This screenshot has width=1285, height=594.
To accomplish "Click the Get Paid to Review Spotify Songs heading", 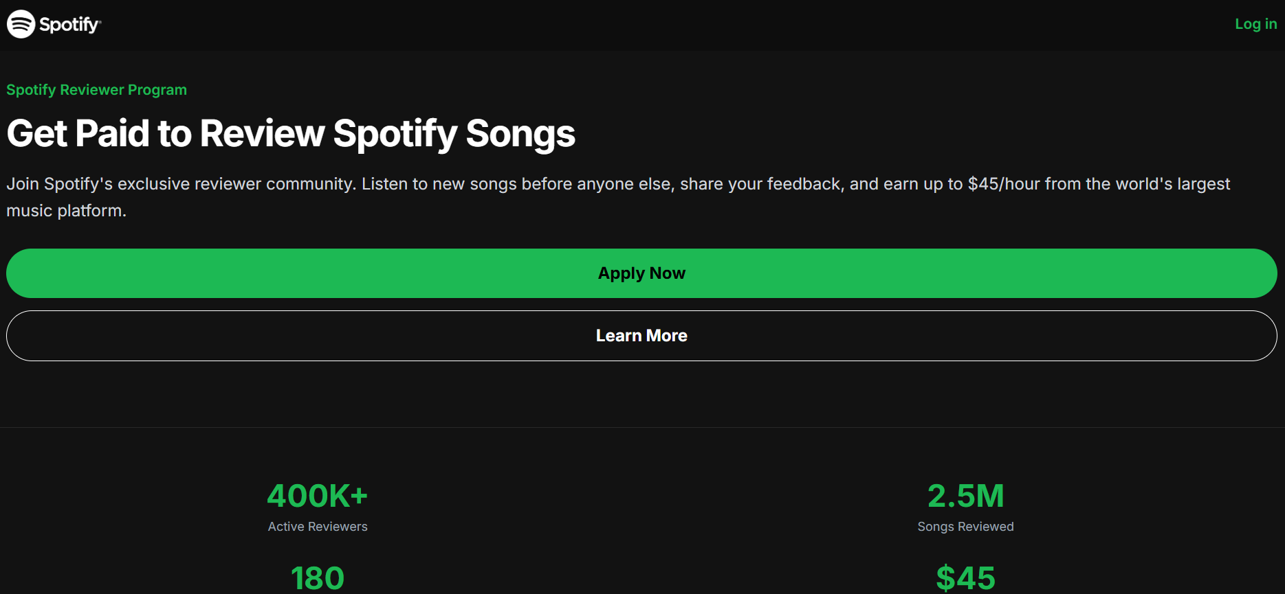I will (290, 134).
